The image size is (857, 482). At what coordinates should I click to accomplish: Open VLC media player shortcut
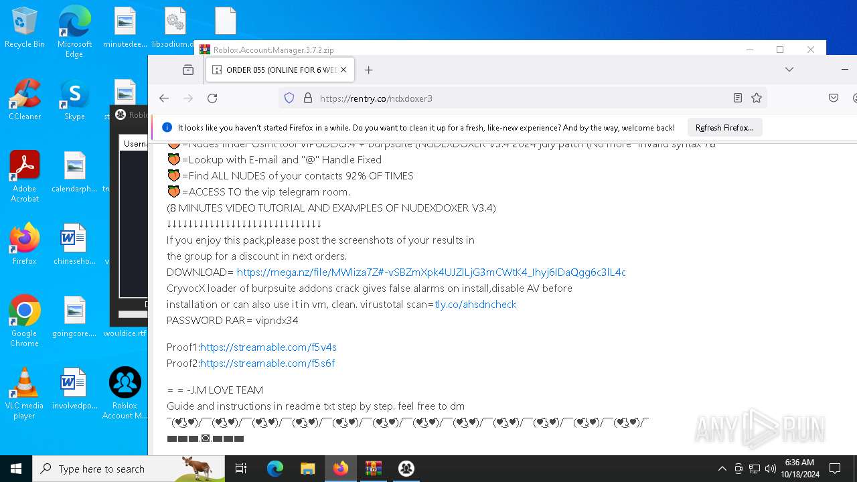[x=24, y=394]
